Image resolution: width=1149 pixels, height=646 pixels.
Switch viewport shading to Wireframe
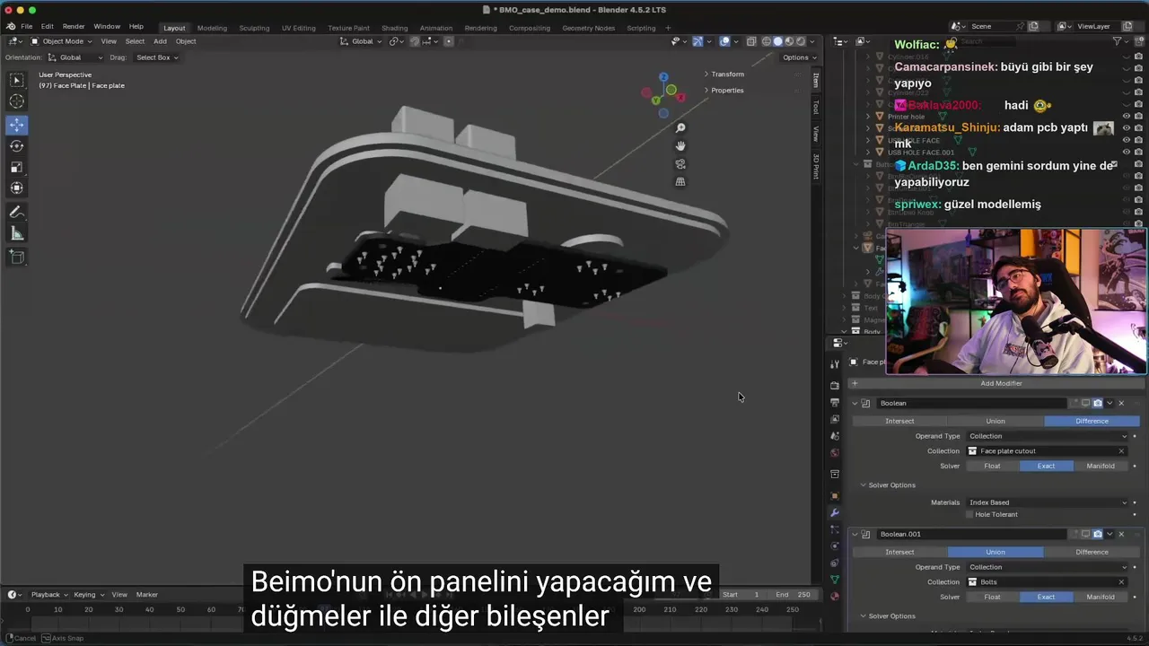(x=767, y=41)
